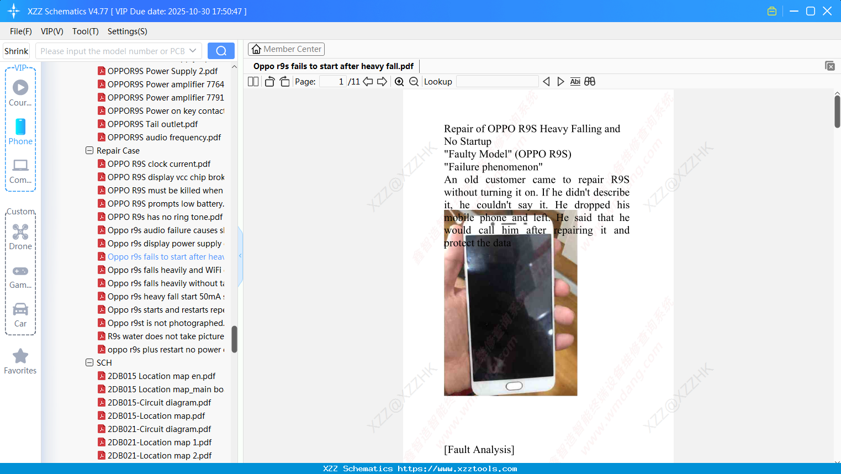Collapse the side panel with splitter handle

pos(240,256)
